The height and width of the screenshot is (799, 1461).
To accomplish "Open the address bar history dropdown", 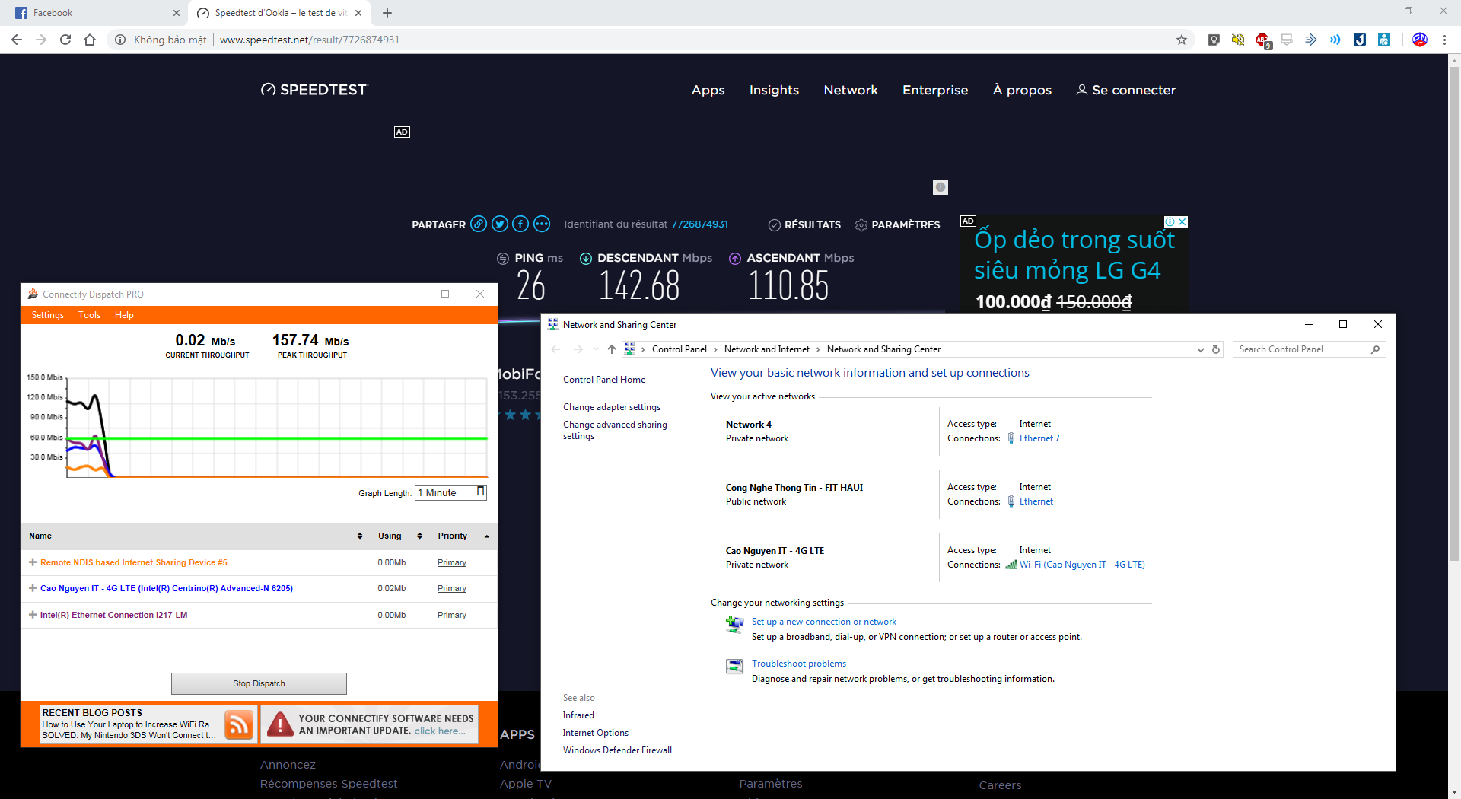I will click(x=1200, y=349).
